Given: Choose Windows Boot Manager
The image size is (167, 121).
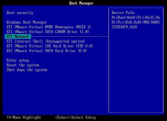Looking at the screenshot, I should click(27, 22).
